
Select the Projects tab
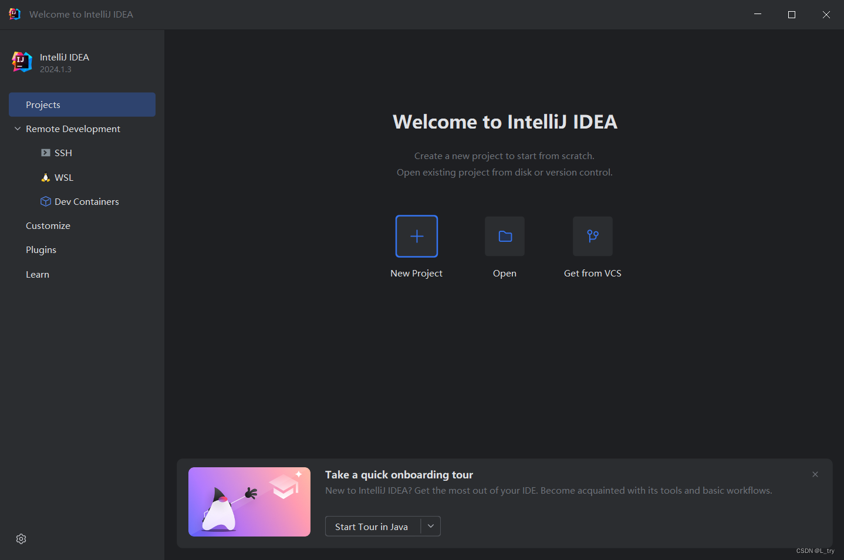point(82,104)
